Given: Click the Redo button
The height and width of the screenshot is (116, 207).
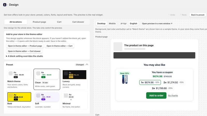Looking at the screenshot, I should tap(183, 15).
